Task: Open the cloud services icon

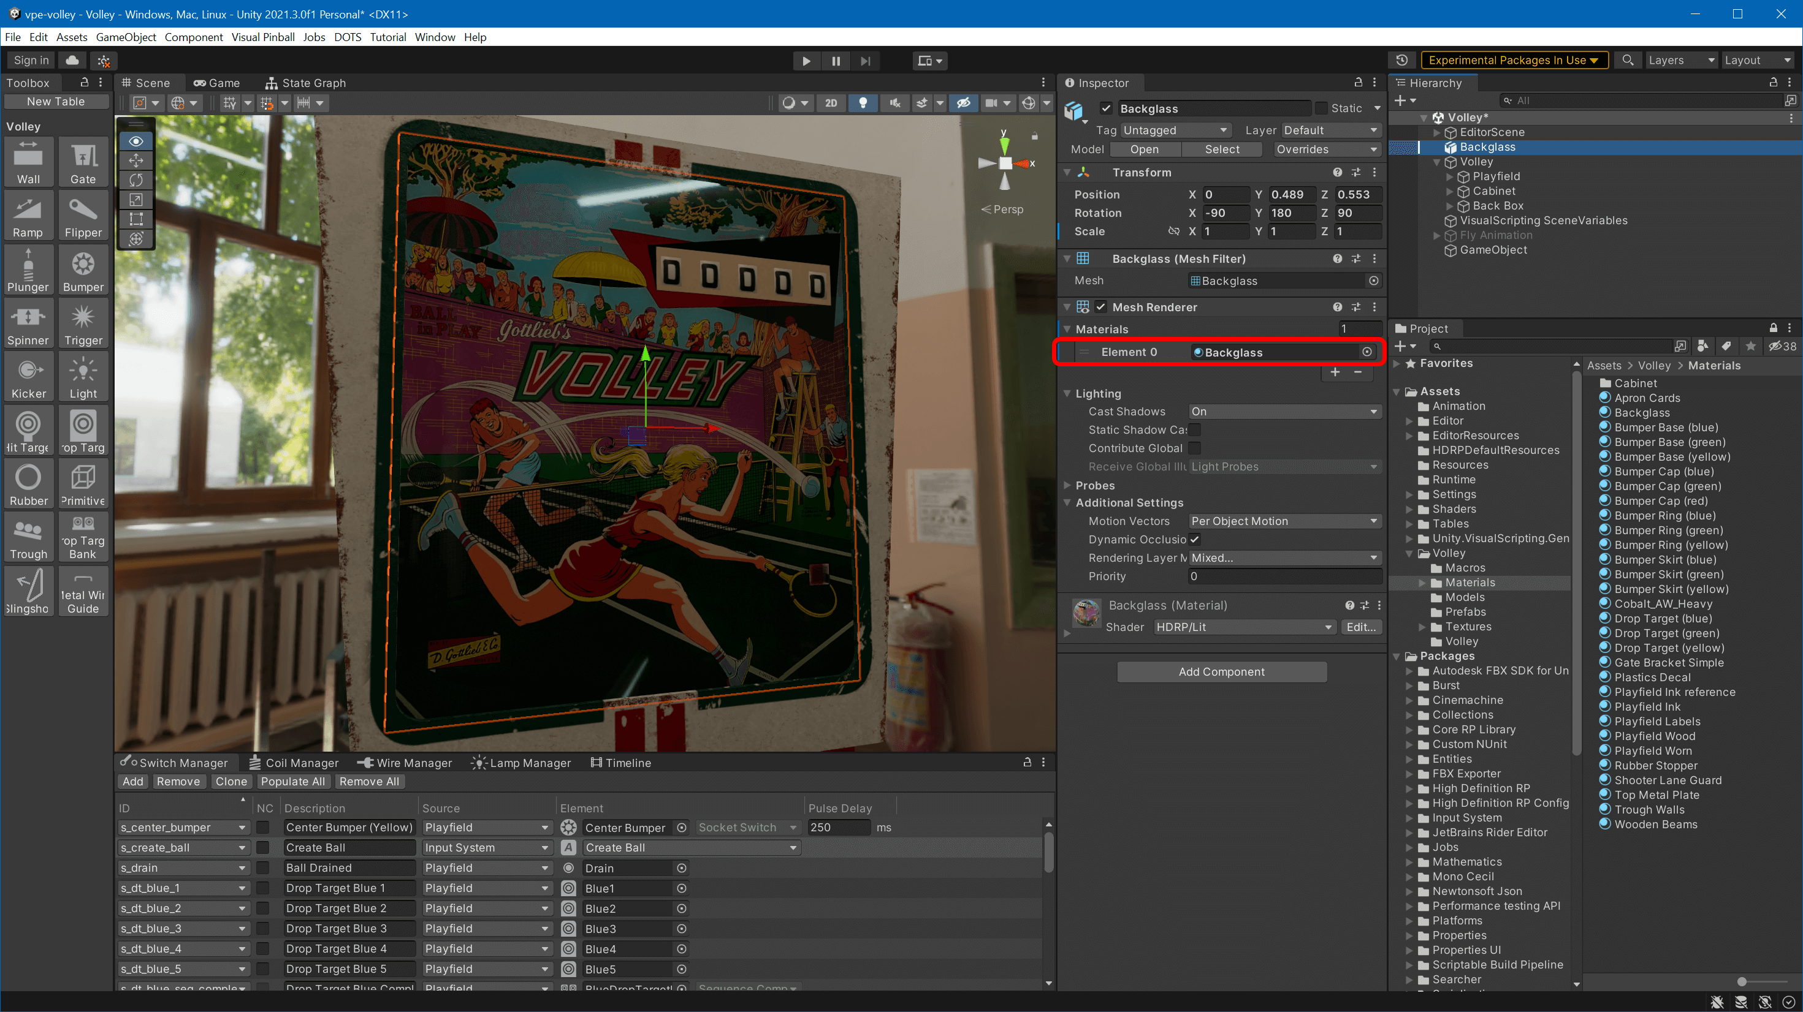Action: pos(72,60)
